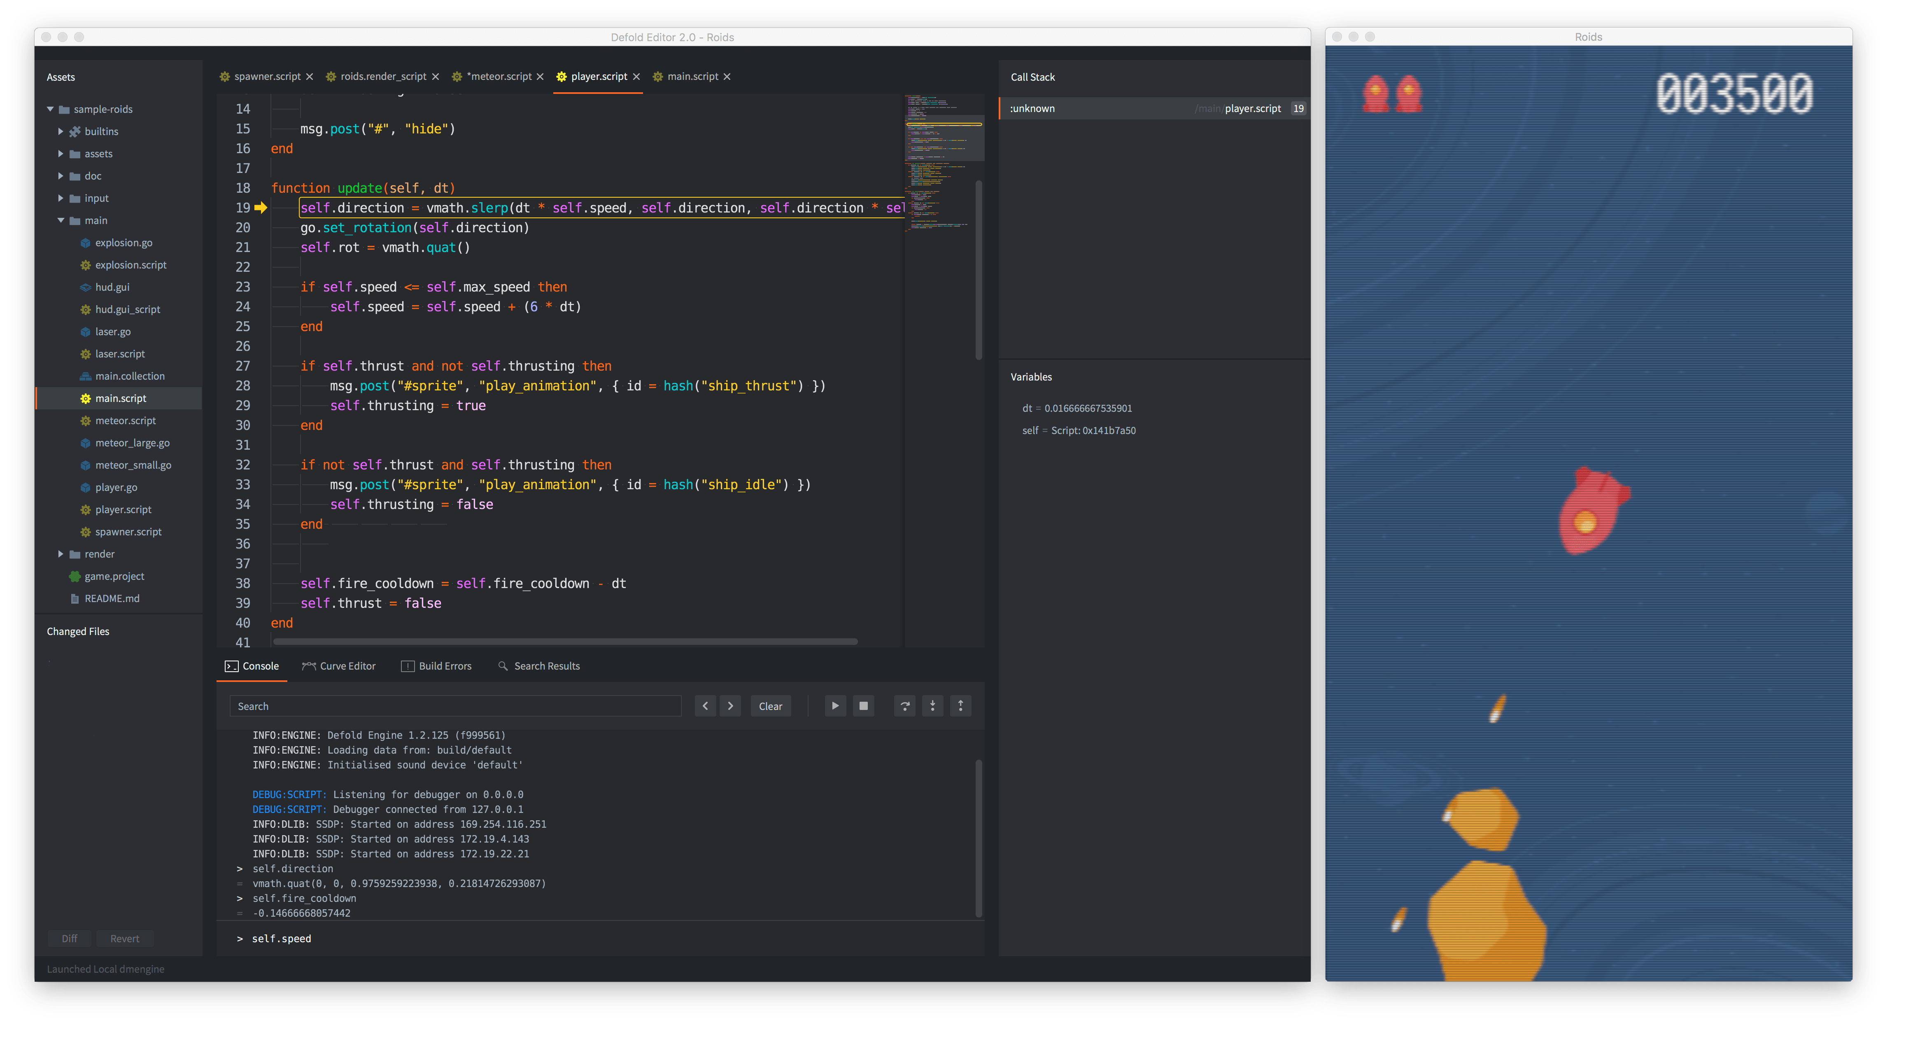This screenshot has width=1906, height=1046.
Task: Click the line 19 breakpoint arrow marker
Action: [261, 208]
